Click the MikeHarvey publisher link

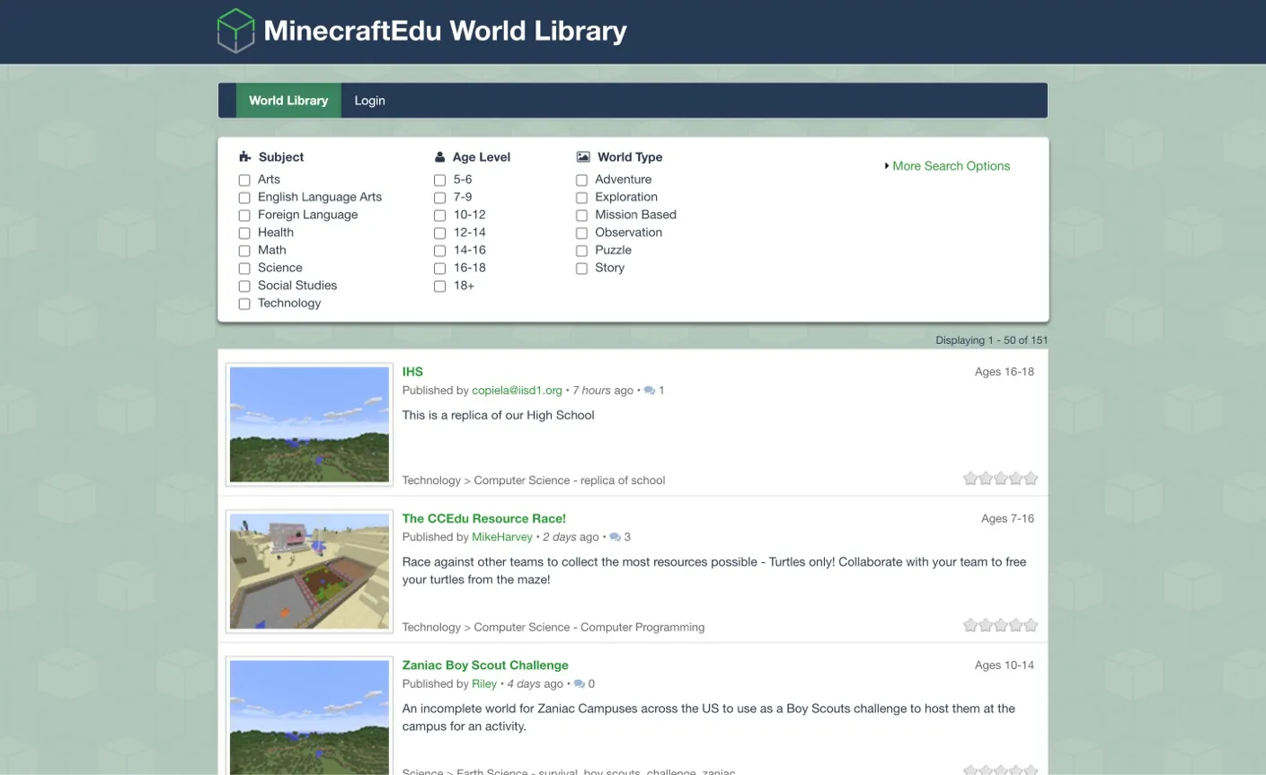click(x=502, y=537)
